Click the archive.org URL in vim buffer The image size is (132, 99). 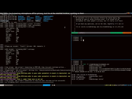point(97,19)
